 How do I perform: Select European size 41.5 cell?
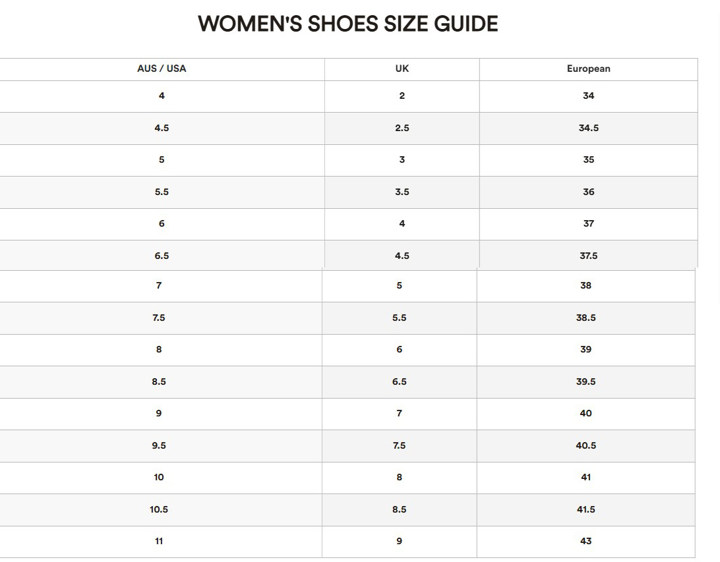(x=586, y=510)
